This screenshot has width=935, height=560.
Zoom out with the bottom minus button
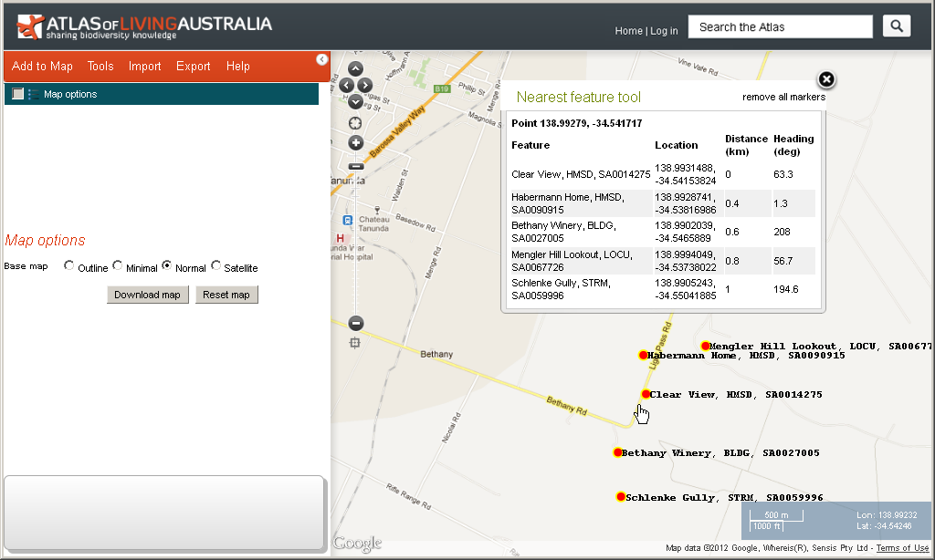coord(355,324)
